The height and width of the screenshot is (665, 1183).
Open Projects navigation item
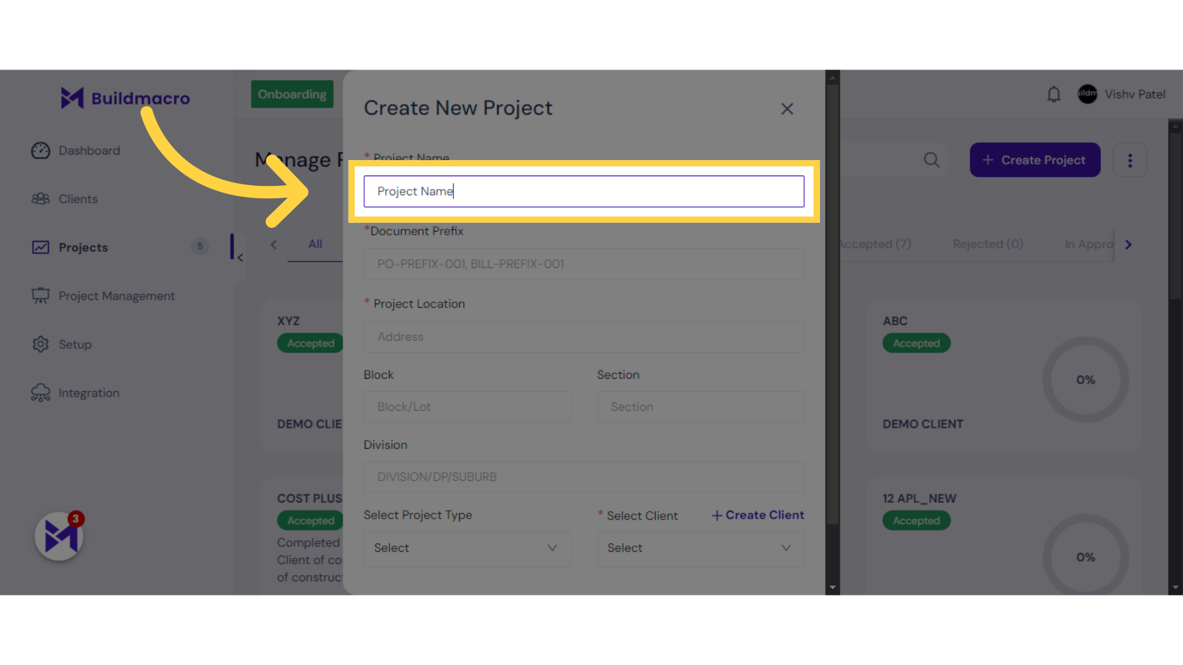(x=83, y=246)
